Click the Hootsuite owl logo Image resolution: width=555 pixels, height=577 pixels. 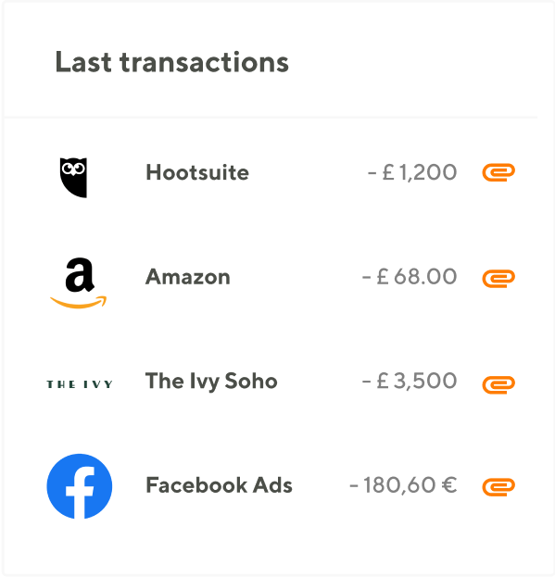click(73, 178)
